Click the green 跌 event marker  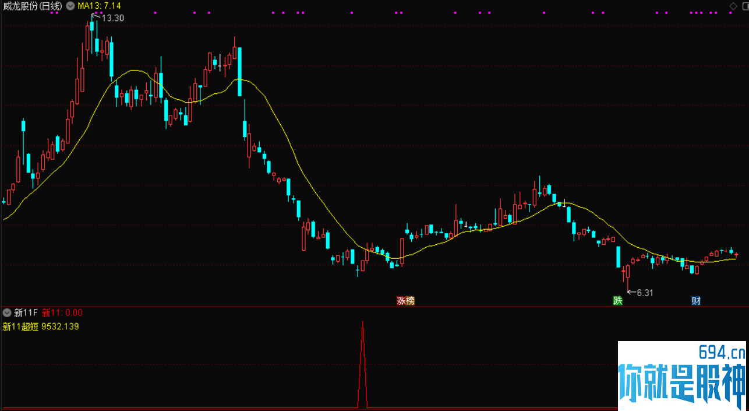coord(617,301)
